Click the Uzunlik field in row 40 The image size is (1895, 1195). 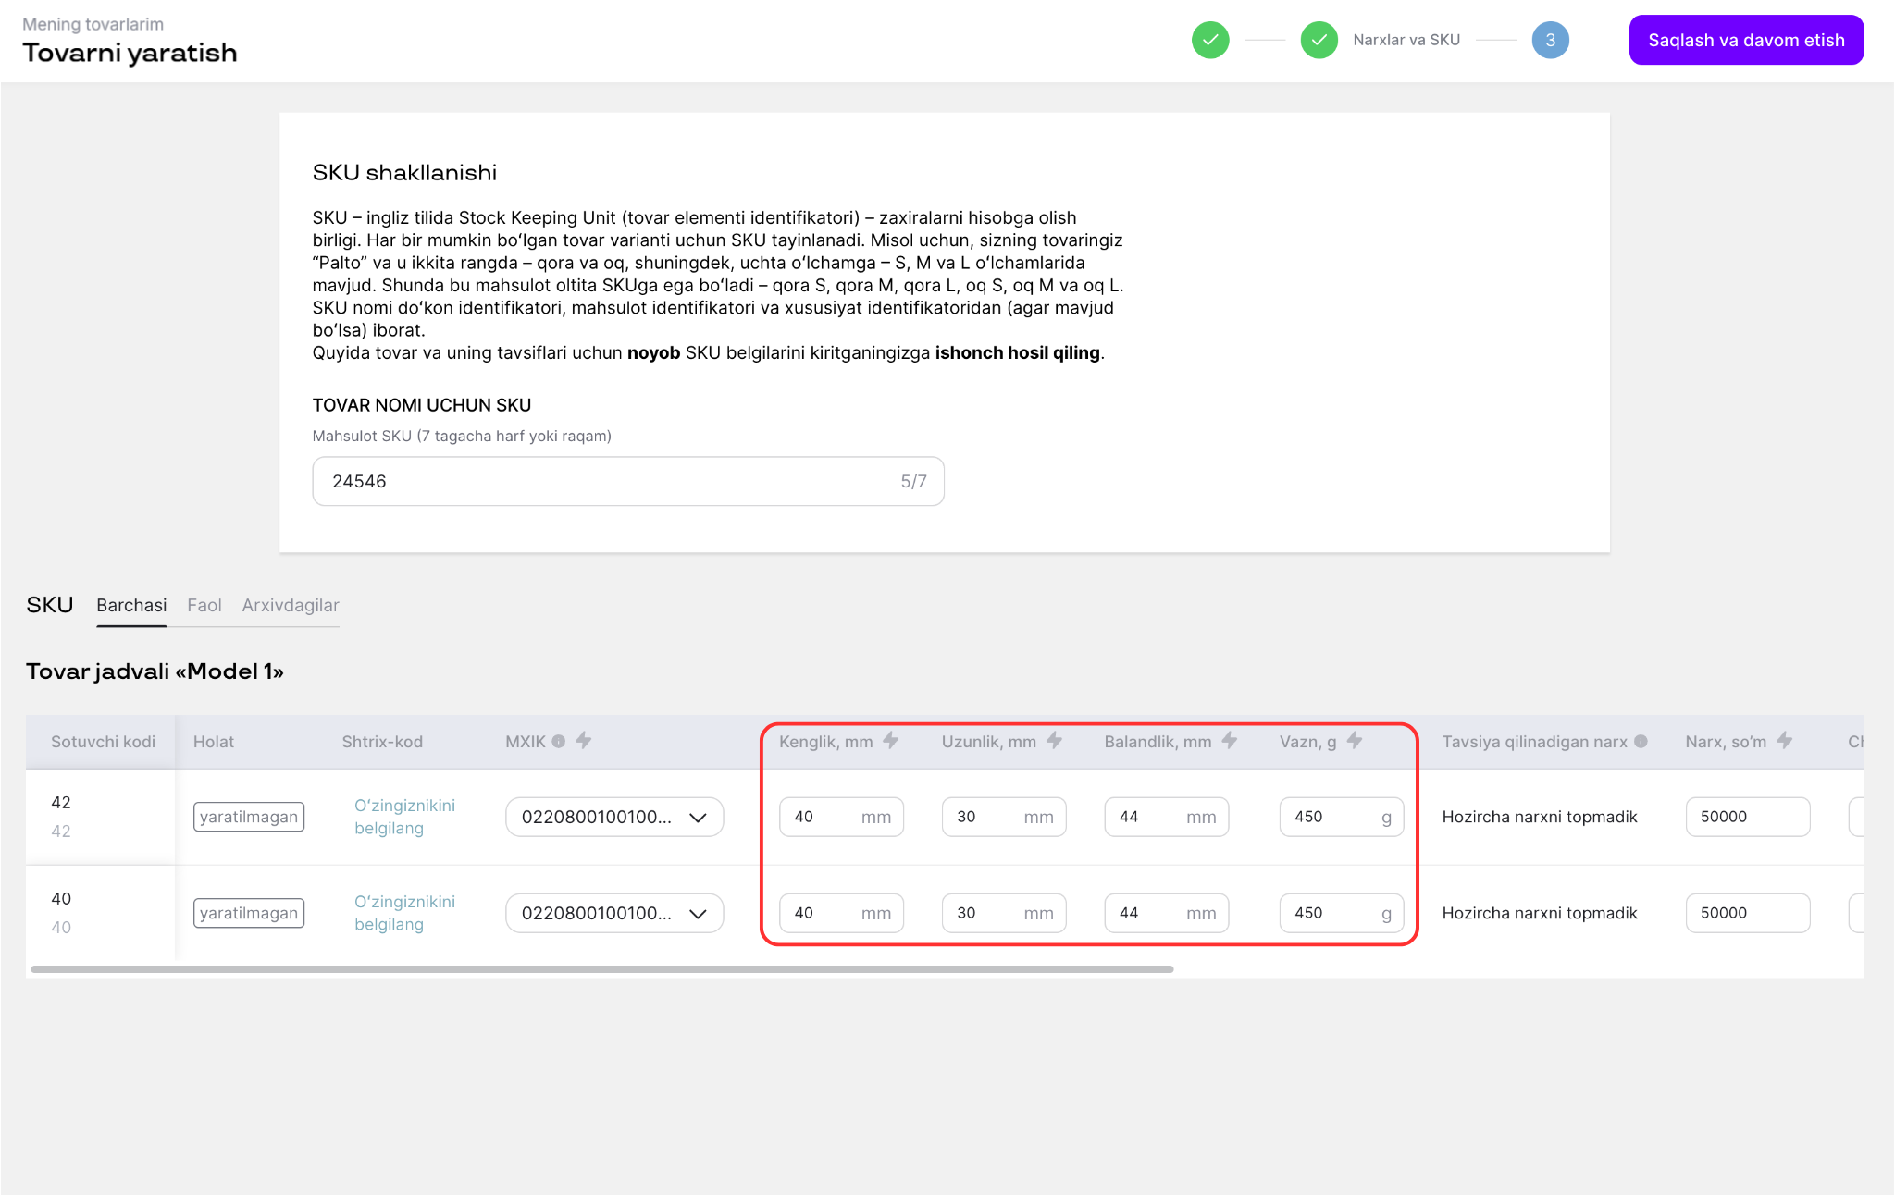(x=1004, y=913)
